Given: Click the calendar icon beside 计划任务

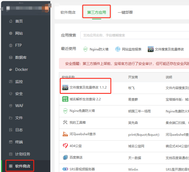Looking at the screenshot, I should pyautogui.click(x=11, y=154).
